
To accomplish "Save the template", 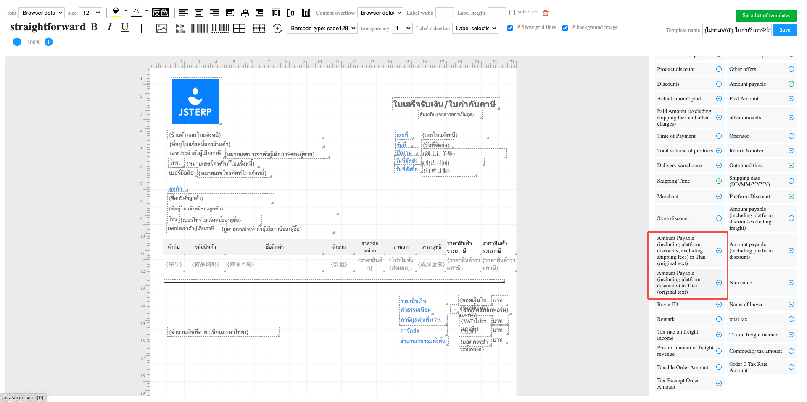I will click(785, 30).
